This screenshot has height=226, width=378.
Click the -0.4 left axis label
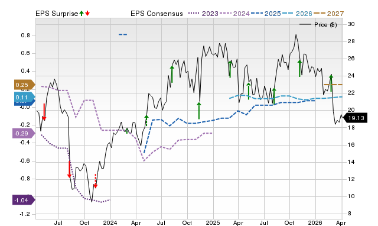(25, 143)
